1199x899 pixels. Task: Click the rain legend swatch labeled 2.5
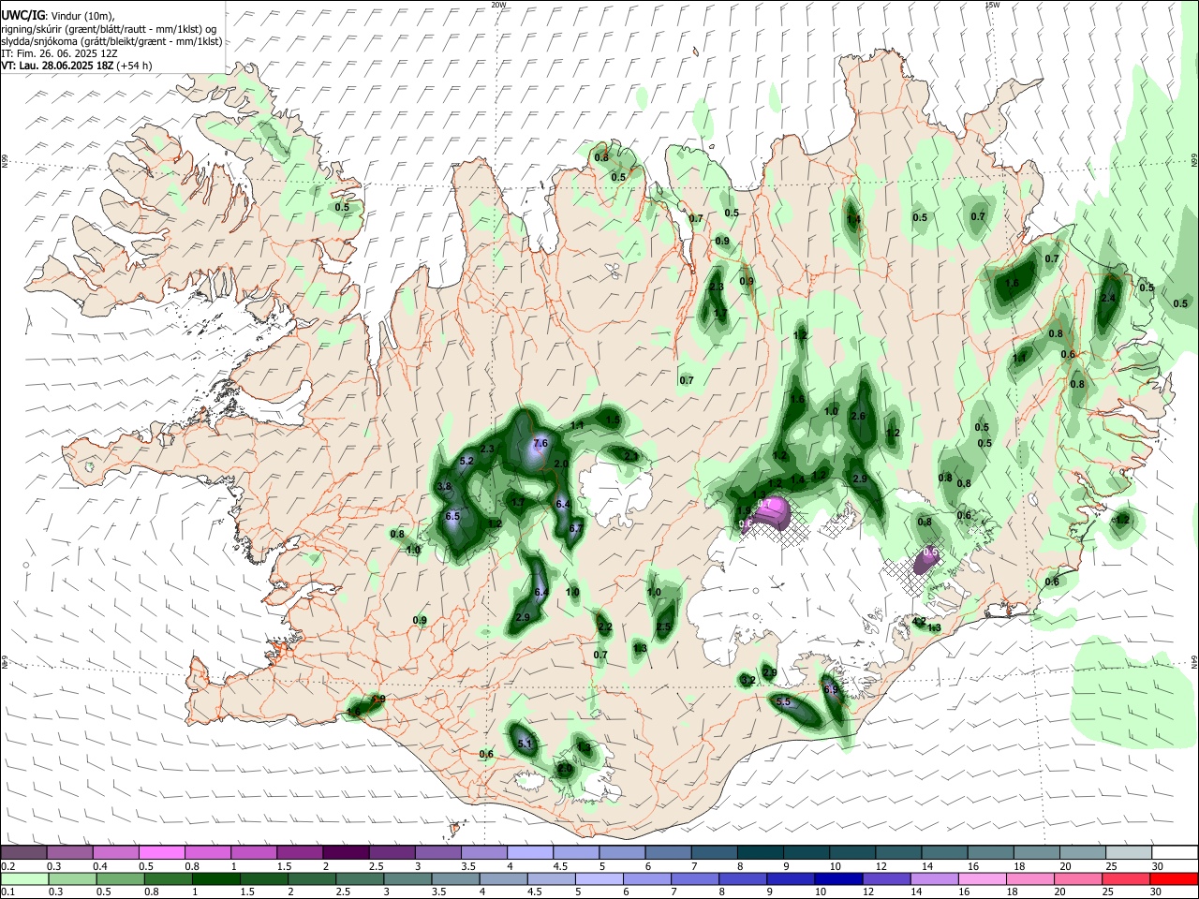[x=360, y=878]
